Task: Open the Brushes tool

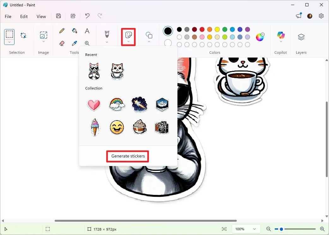Action: (107, 33)
